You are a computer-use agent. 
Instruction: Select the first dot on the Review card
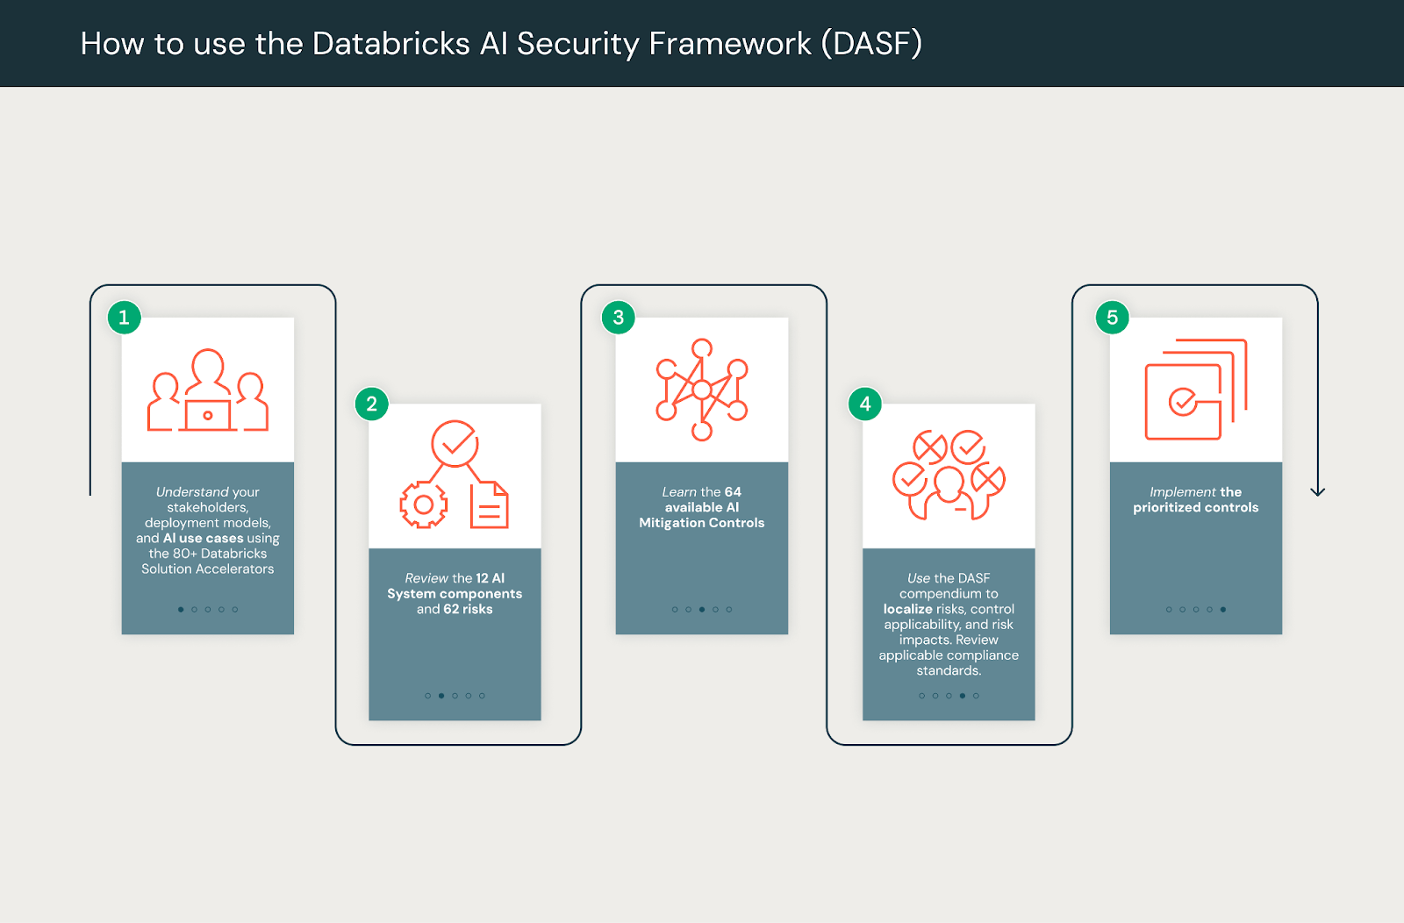pyautogui.click(x=427, y=696)
